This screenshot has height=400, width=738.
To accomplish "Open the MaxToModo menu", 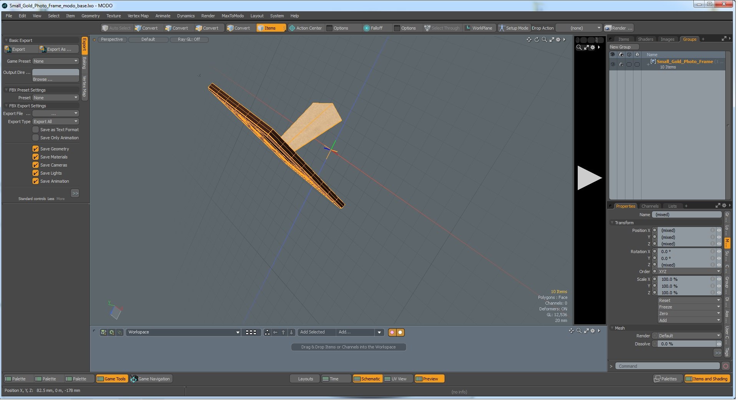I will (233, 16).
